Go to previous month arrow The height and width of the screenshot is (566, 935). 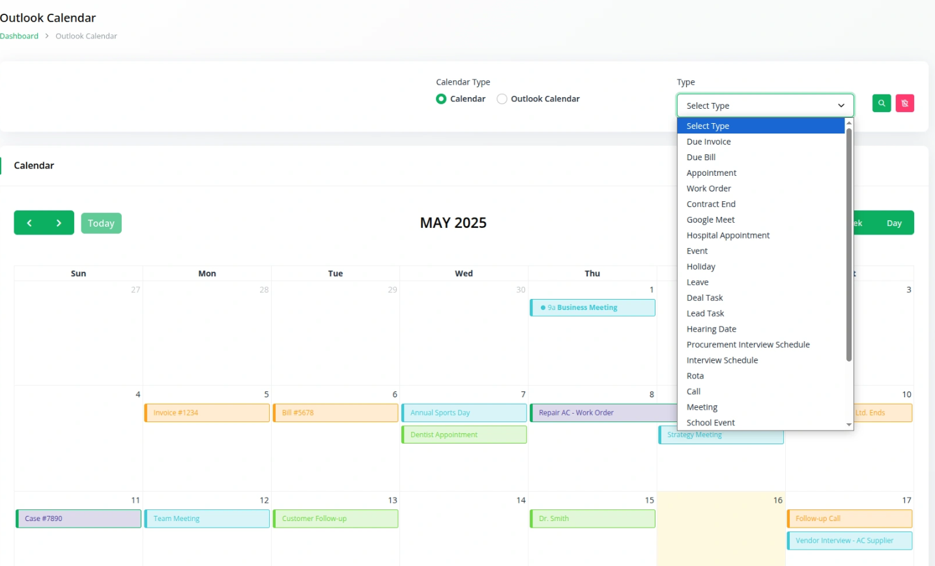tap(29, 223)
